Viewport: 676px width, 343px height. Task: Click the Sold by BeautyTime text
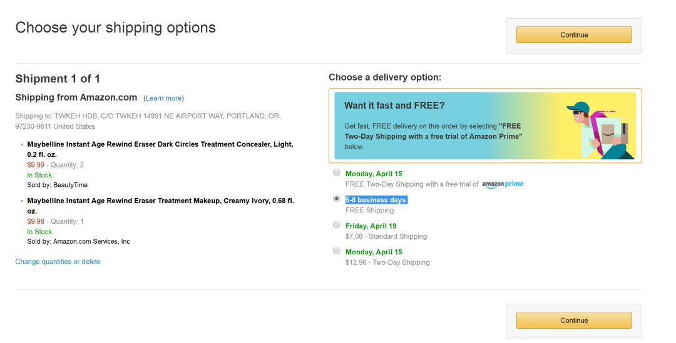[x=57, y=186]
